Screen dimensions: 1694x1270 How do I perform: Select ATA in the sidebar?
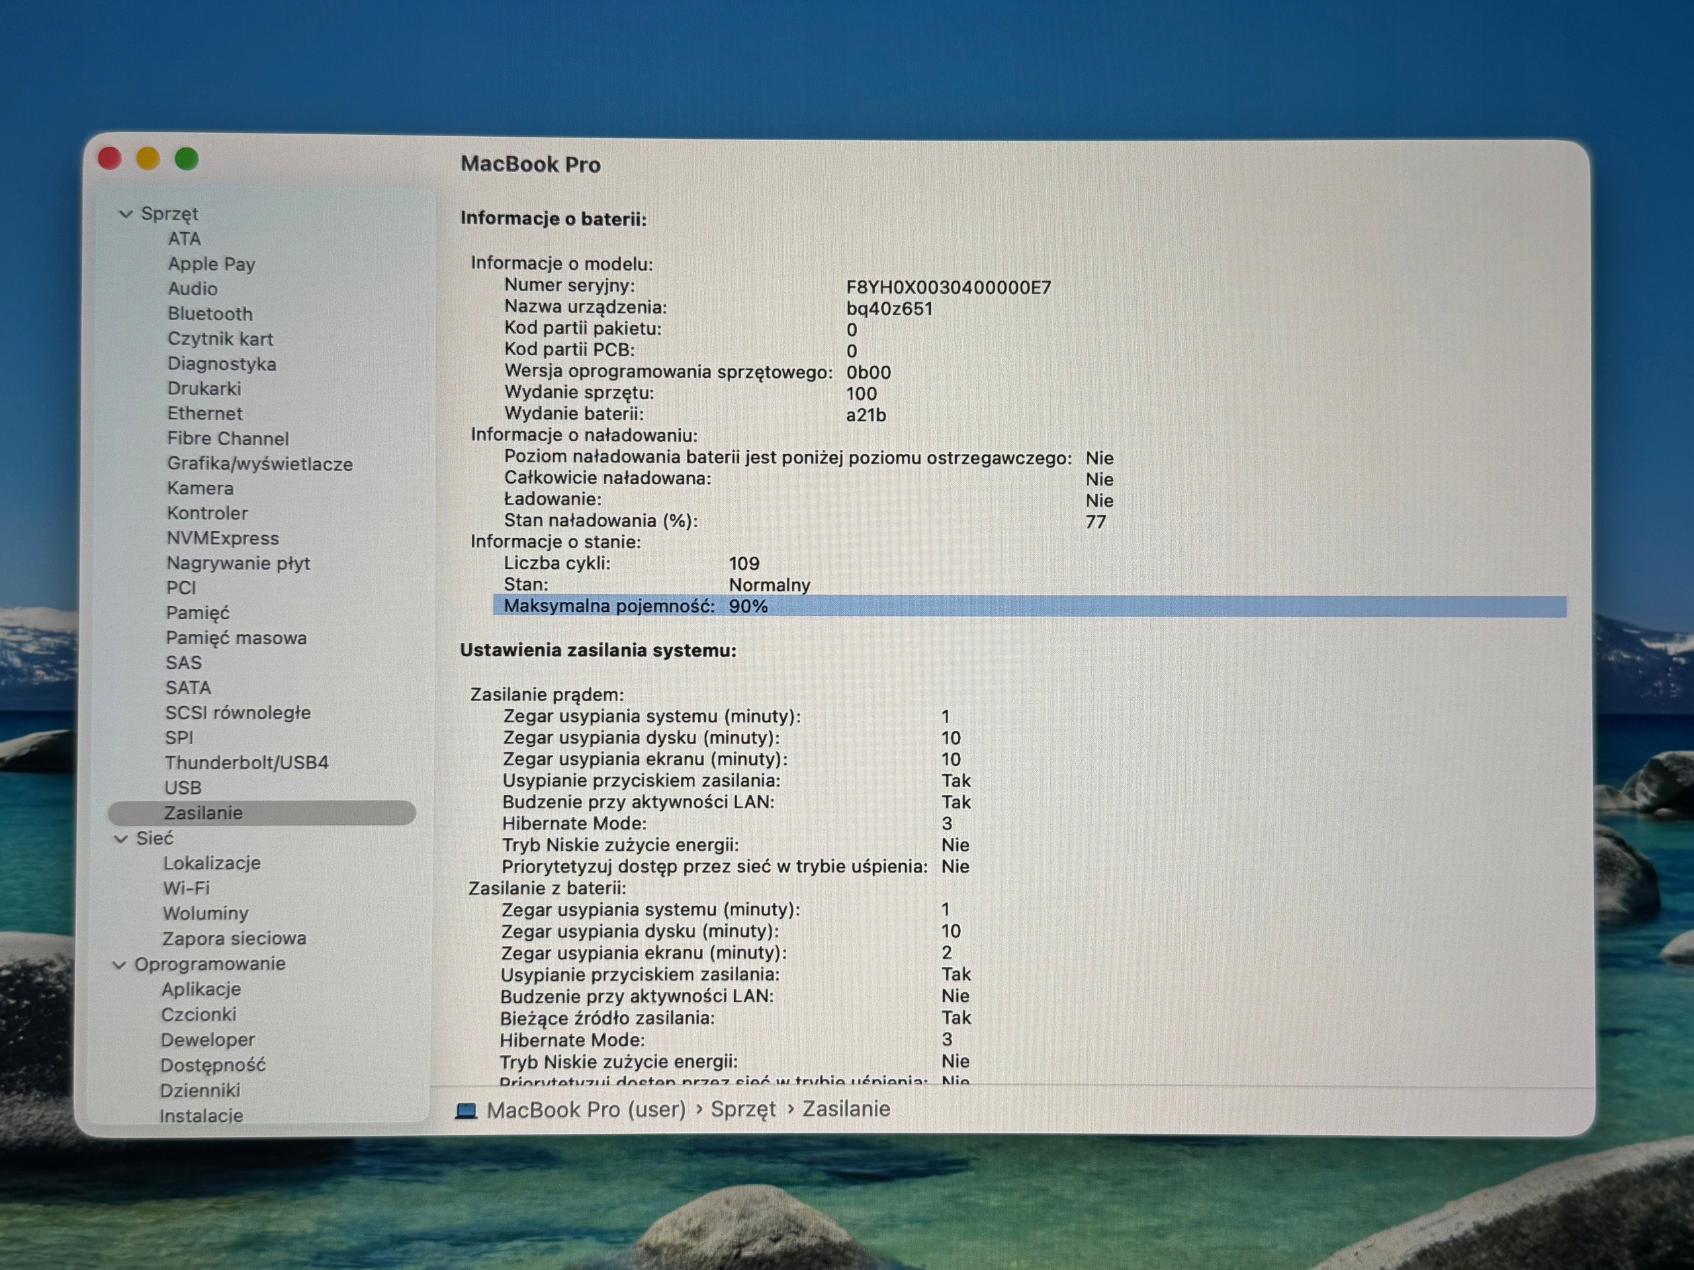point(185,239)
